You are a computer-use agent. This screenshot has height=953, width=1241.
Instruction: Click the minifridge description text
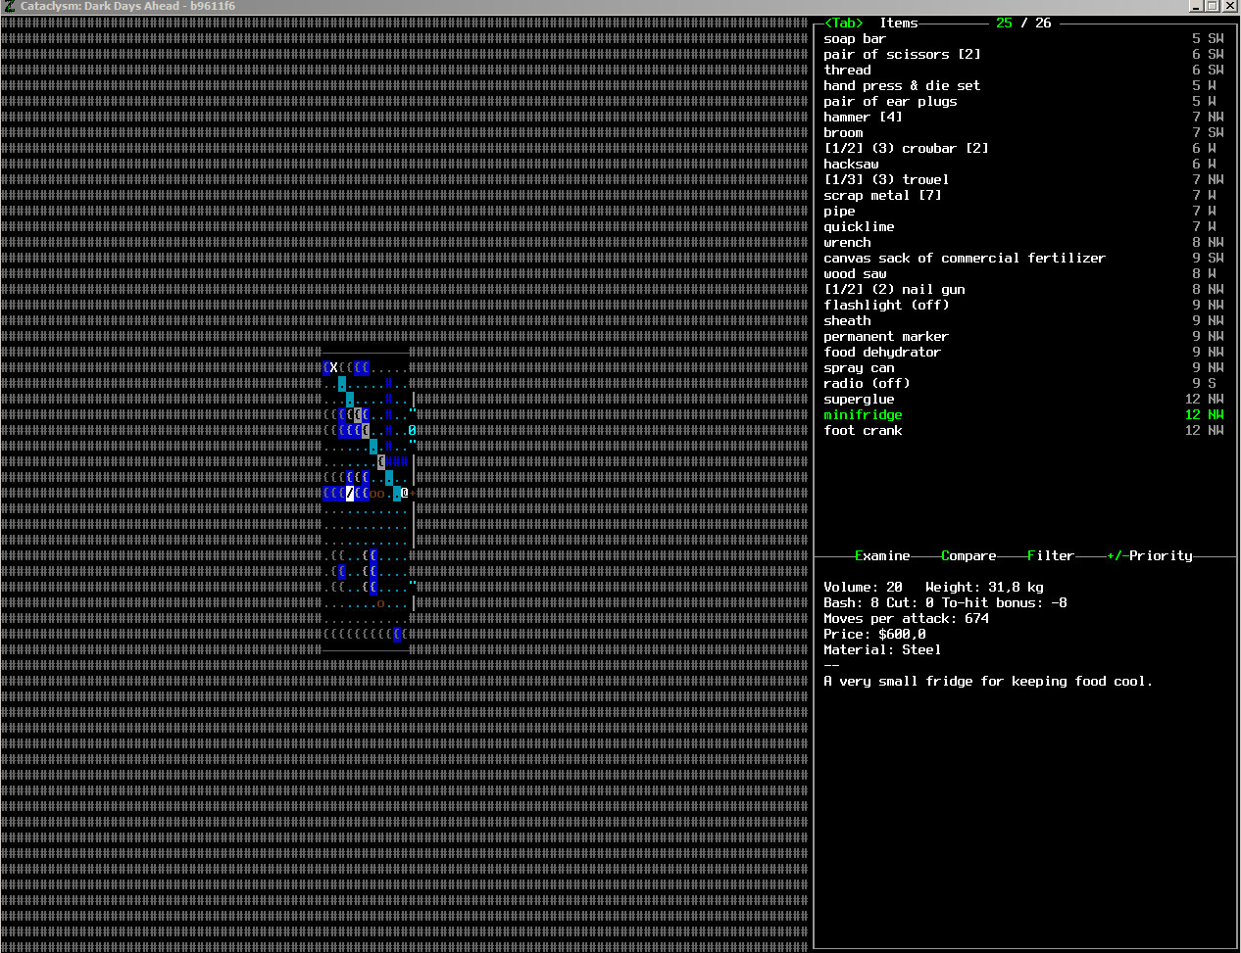[988, 682]
